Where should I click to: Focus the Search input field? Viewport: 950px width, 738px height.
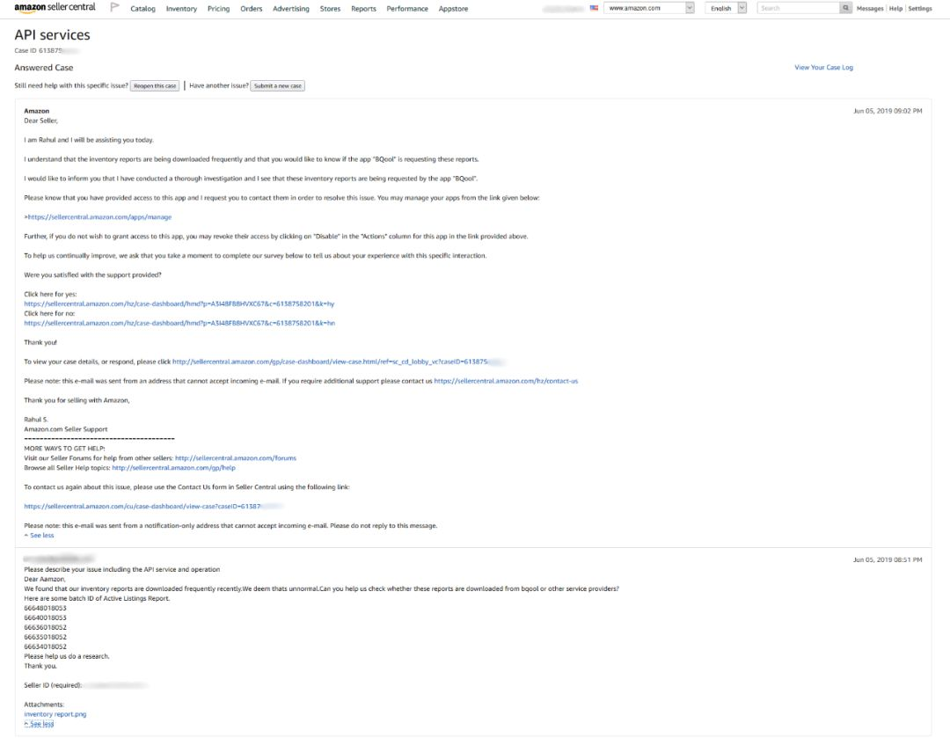798,8
